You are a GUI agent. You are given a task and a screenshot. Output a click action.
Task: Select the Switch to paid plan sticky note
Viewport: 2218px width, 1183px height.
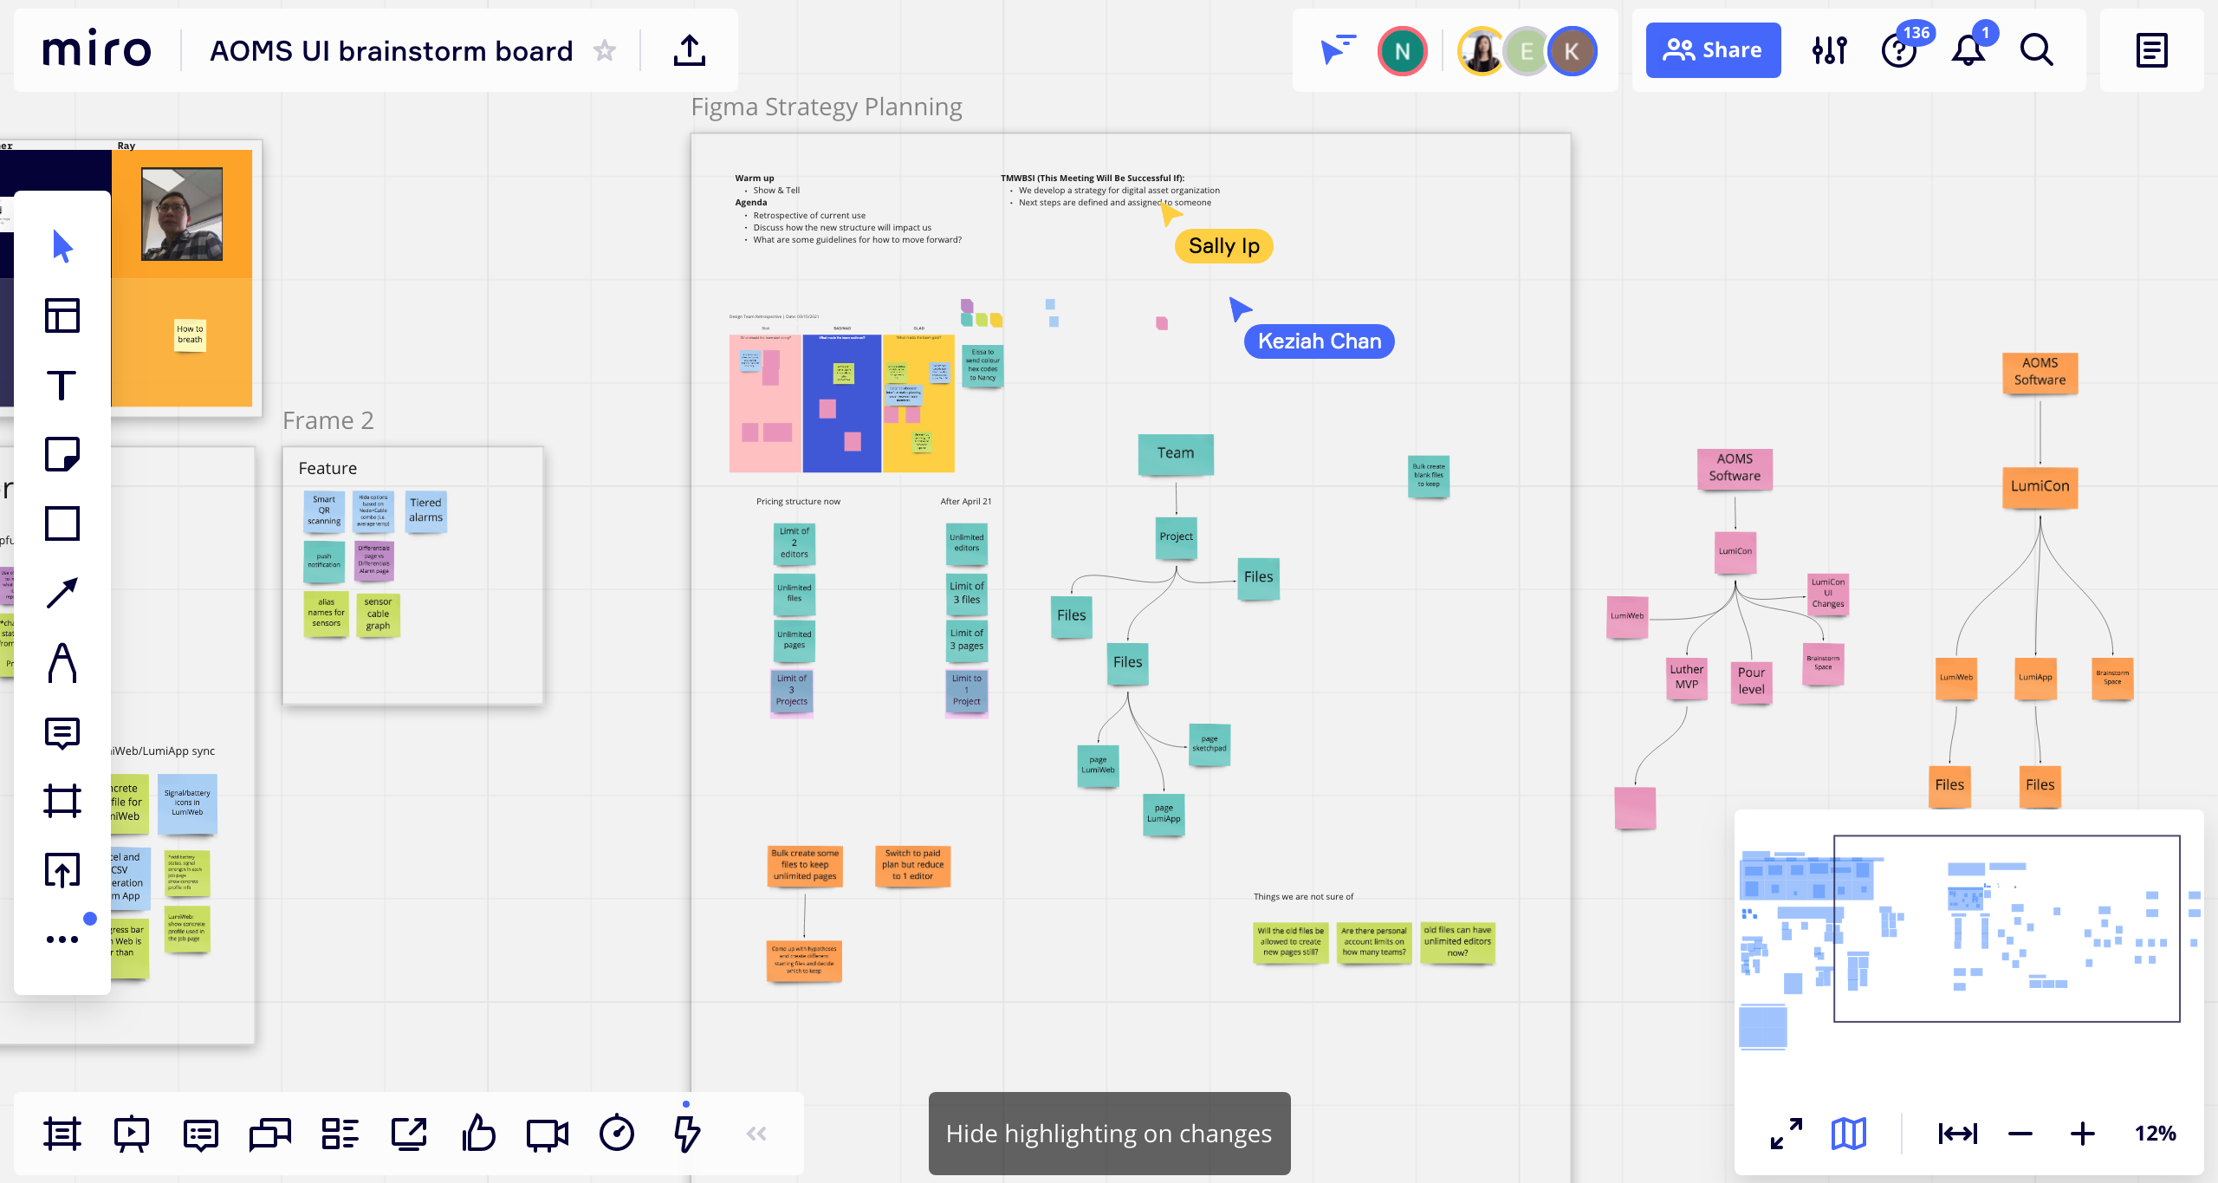click(x=913, y=865)
